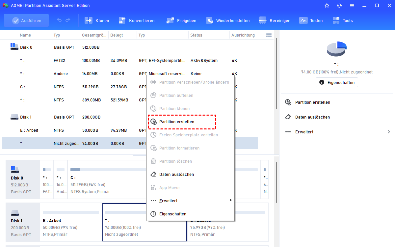Choose Partition verschieben/Größe ändern menu entry
Image resolution: width=395 pixels, height=247 pixels.
tap(190, 82)
